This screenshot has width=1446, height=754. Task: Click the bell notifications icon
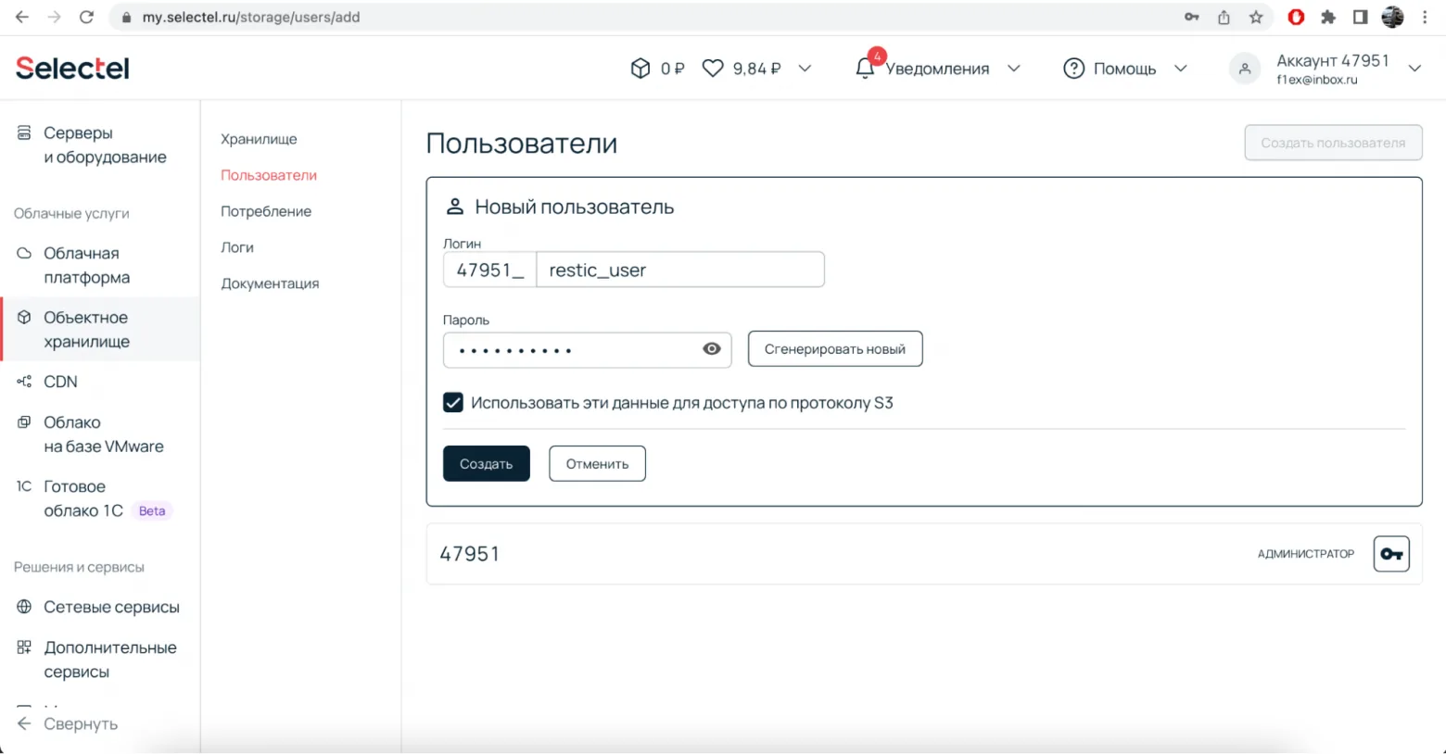point(864,69)
